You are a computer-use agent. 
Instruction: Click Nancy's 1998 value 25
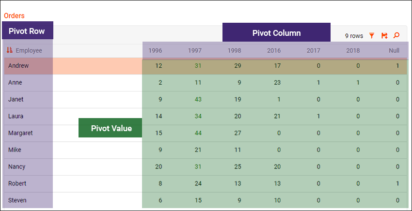(238, 166)
